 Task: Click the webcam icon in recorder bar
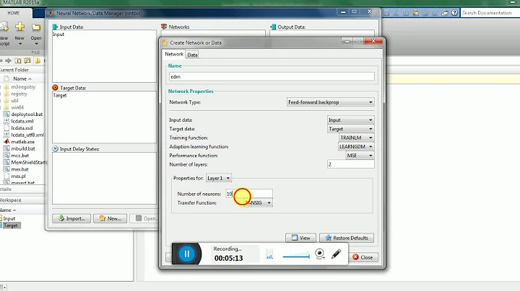coord(320,254)
